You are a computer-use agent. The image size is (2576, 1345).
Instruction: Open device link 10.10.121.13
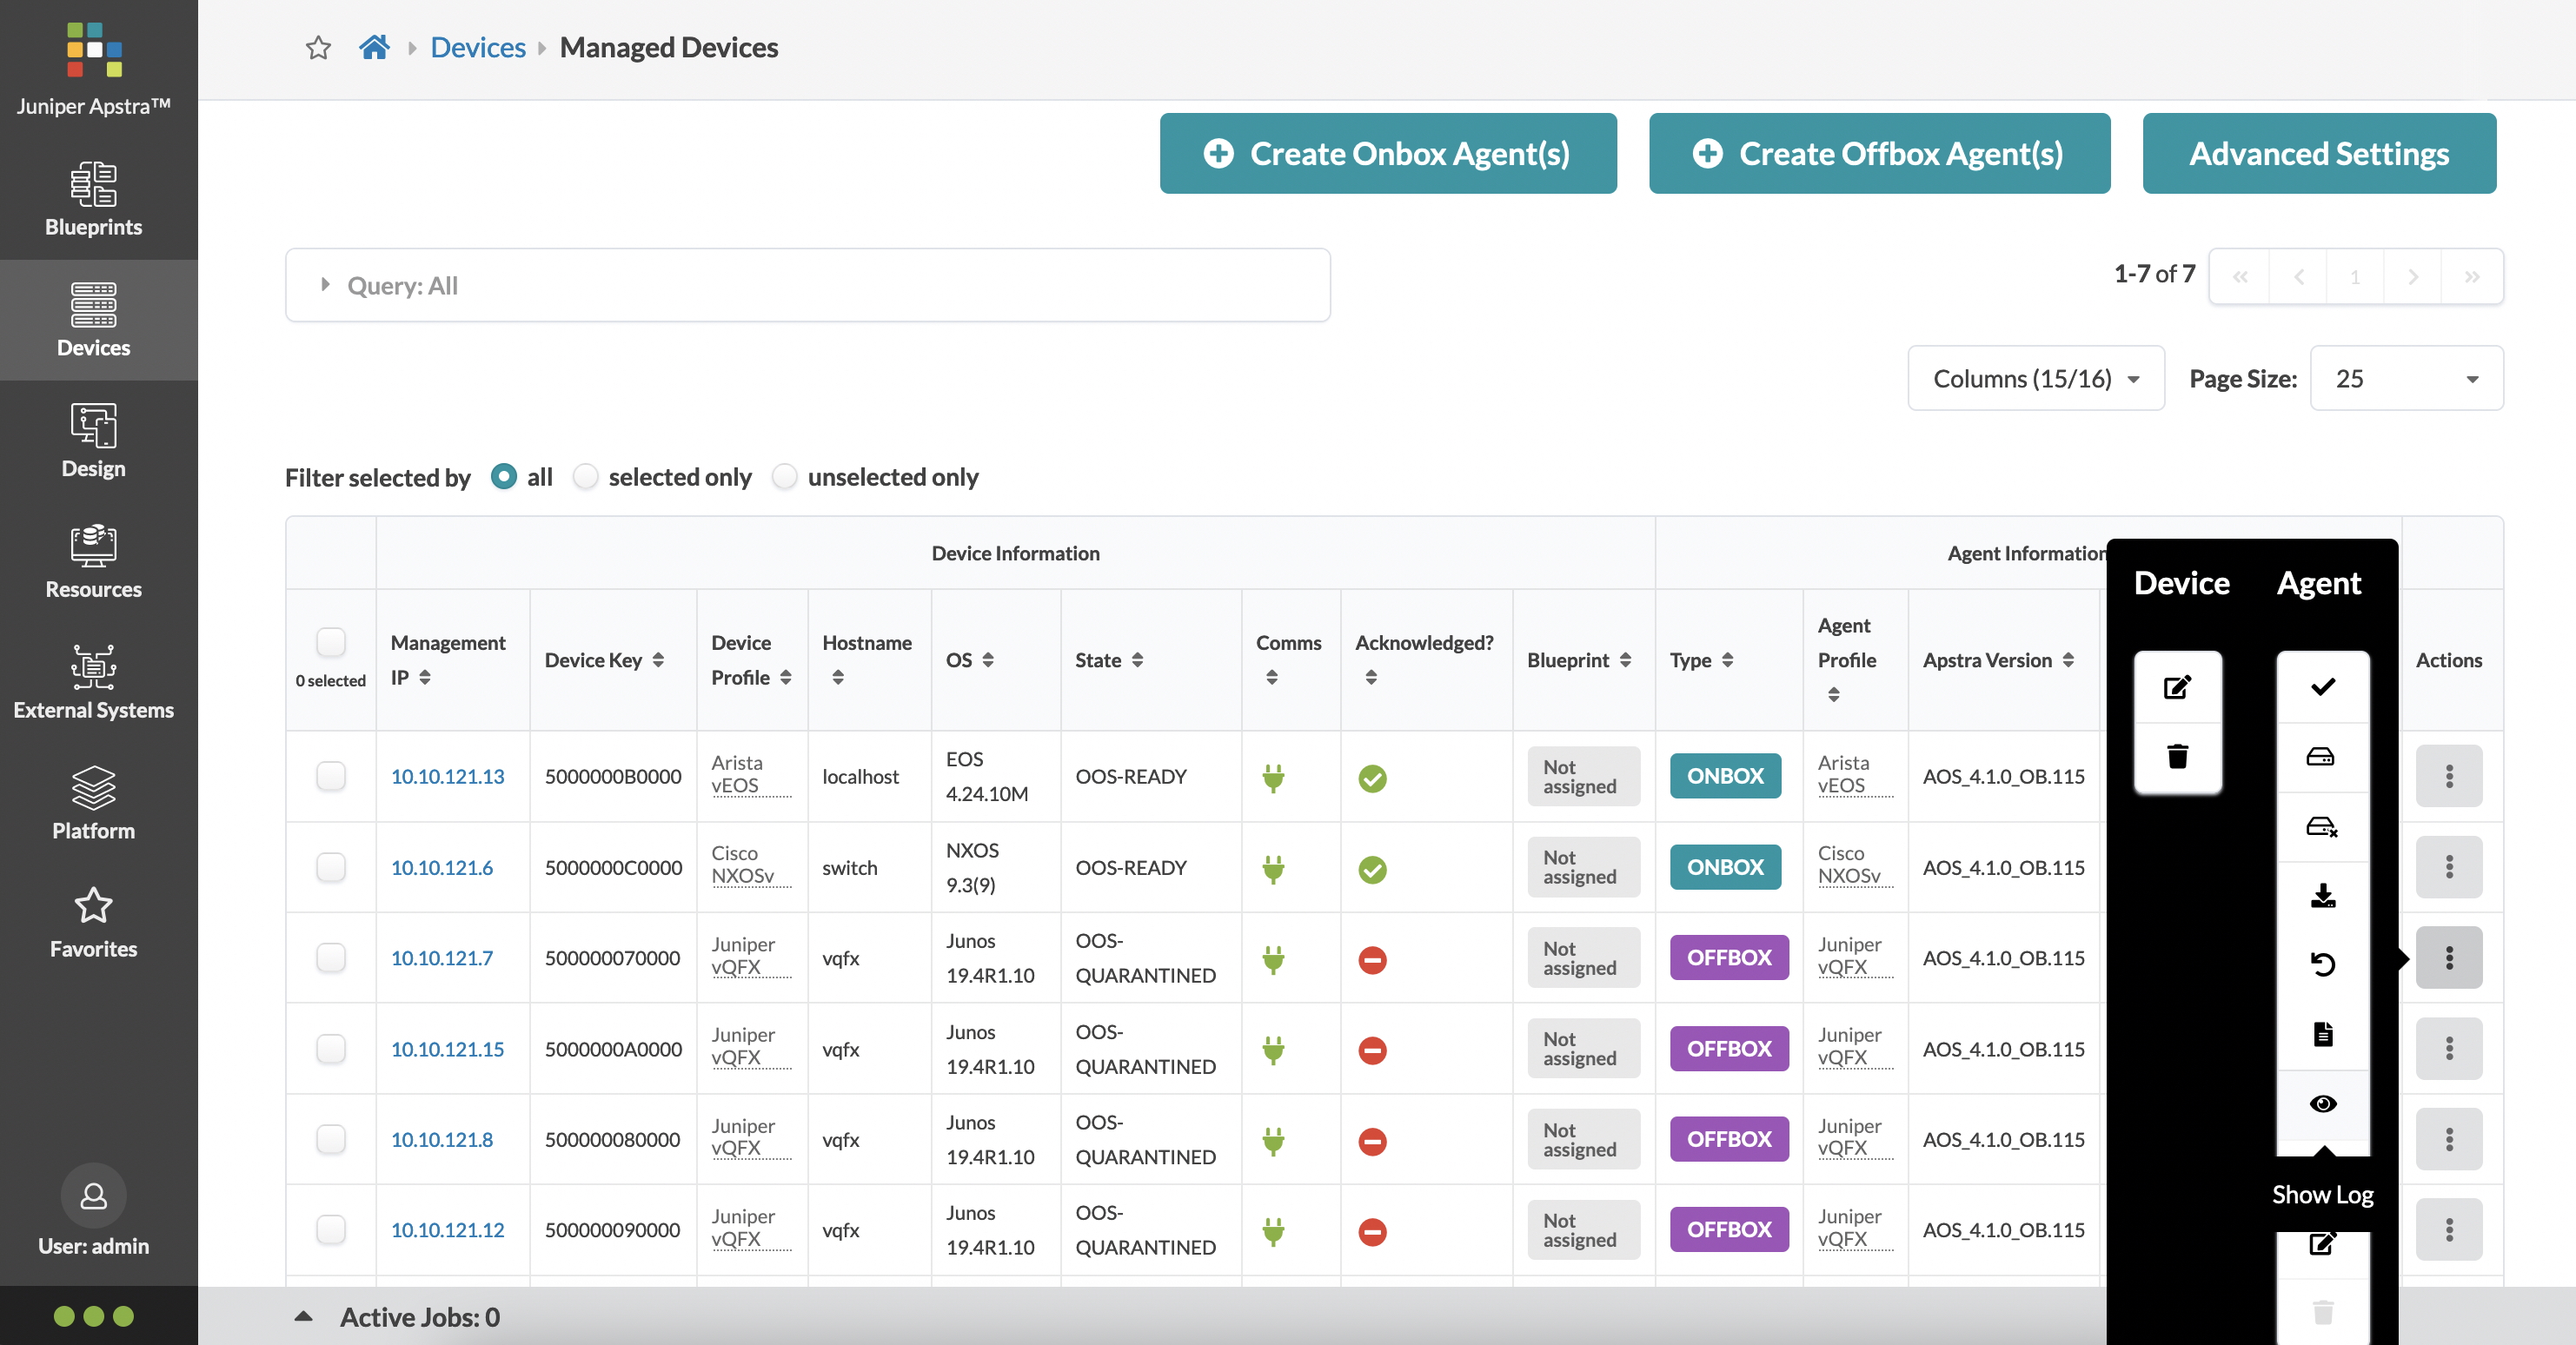(447, 776)
